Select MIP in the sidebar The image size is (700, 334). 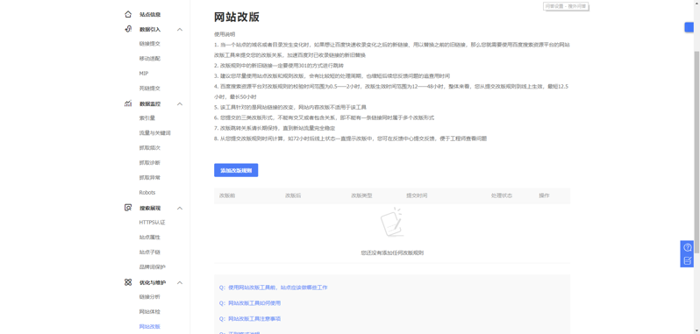pyautogui.click(x=144, y=74)
